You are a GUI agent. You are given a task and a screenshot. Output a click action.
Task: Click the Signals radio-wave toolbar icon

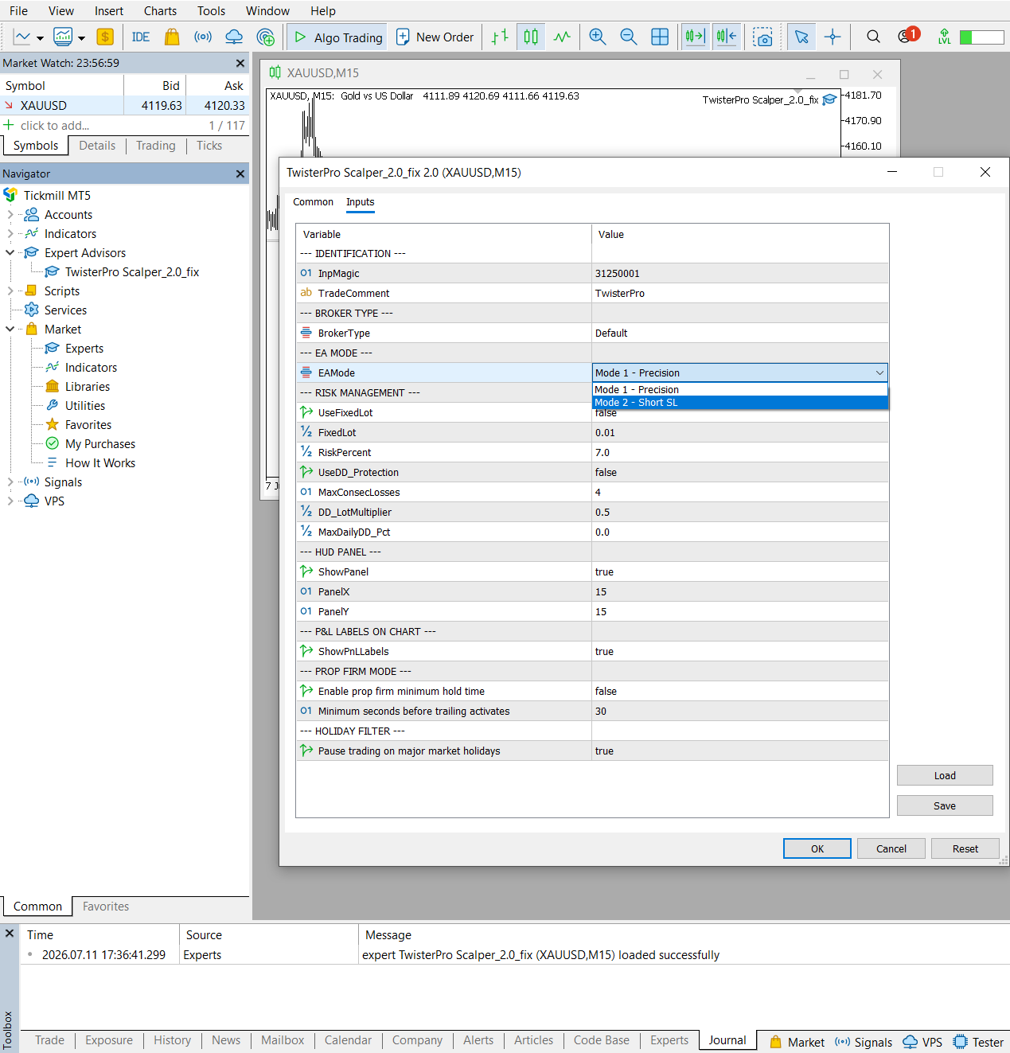203,37
